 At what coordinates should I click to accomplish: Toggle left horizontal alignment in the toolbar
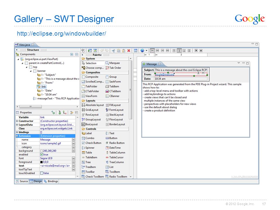152,51
